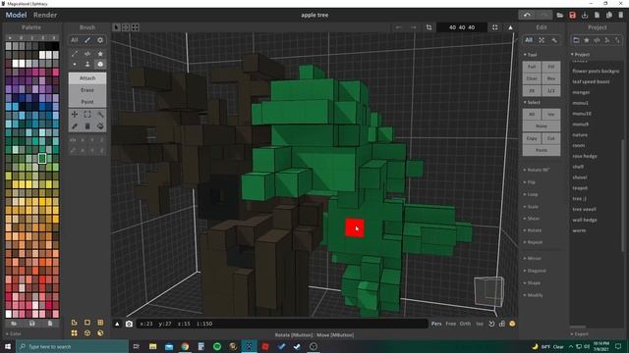Expand the Export section at bottom right
This screenshot has height=353, width=629.
(580, 333)
